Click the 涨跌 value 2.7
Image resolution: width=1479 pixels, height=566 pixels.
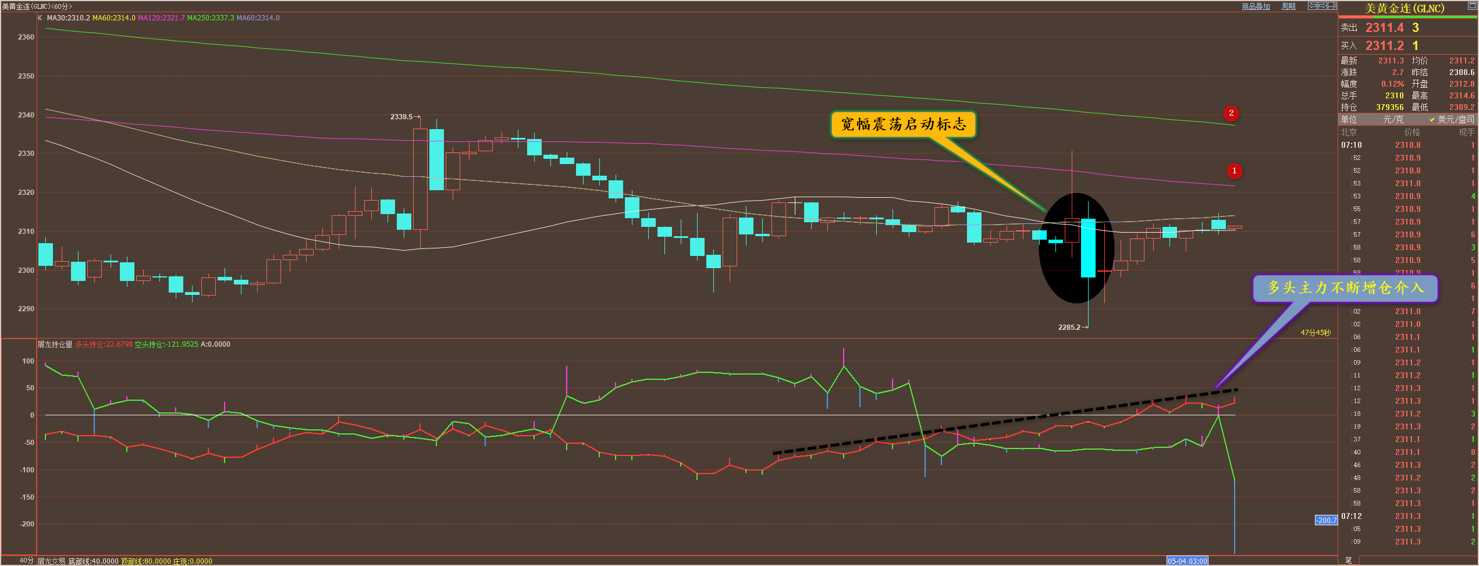(x=1398, y=72)
